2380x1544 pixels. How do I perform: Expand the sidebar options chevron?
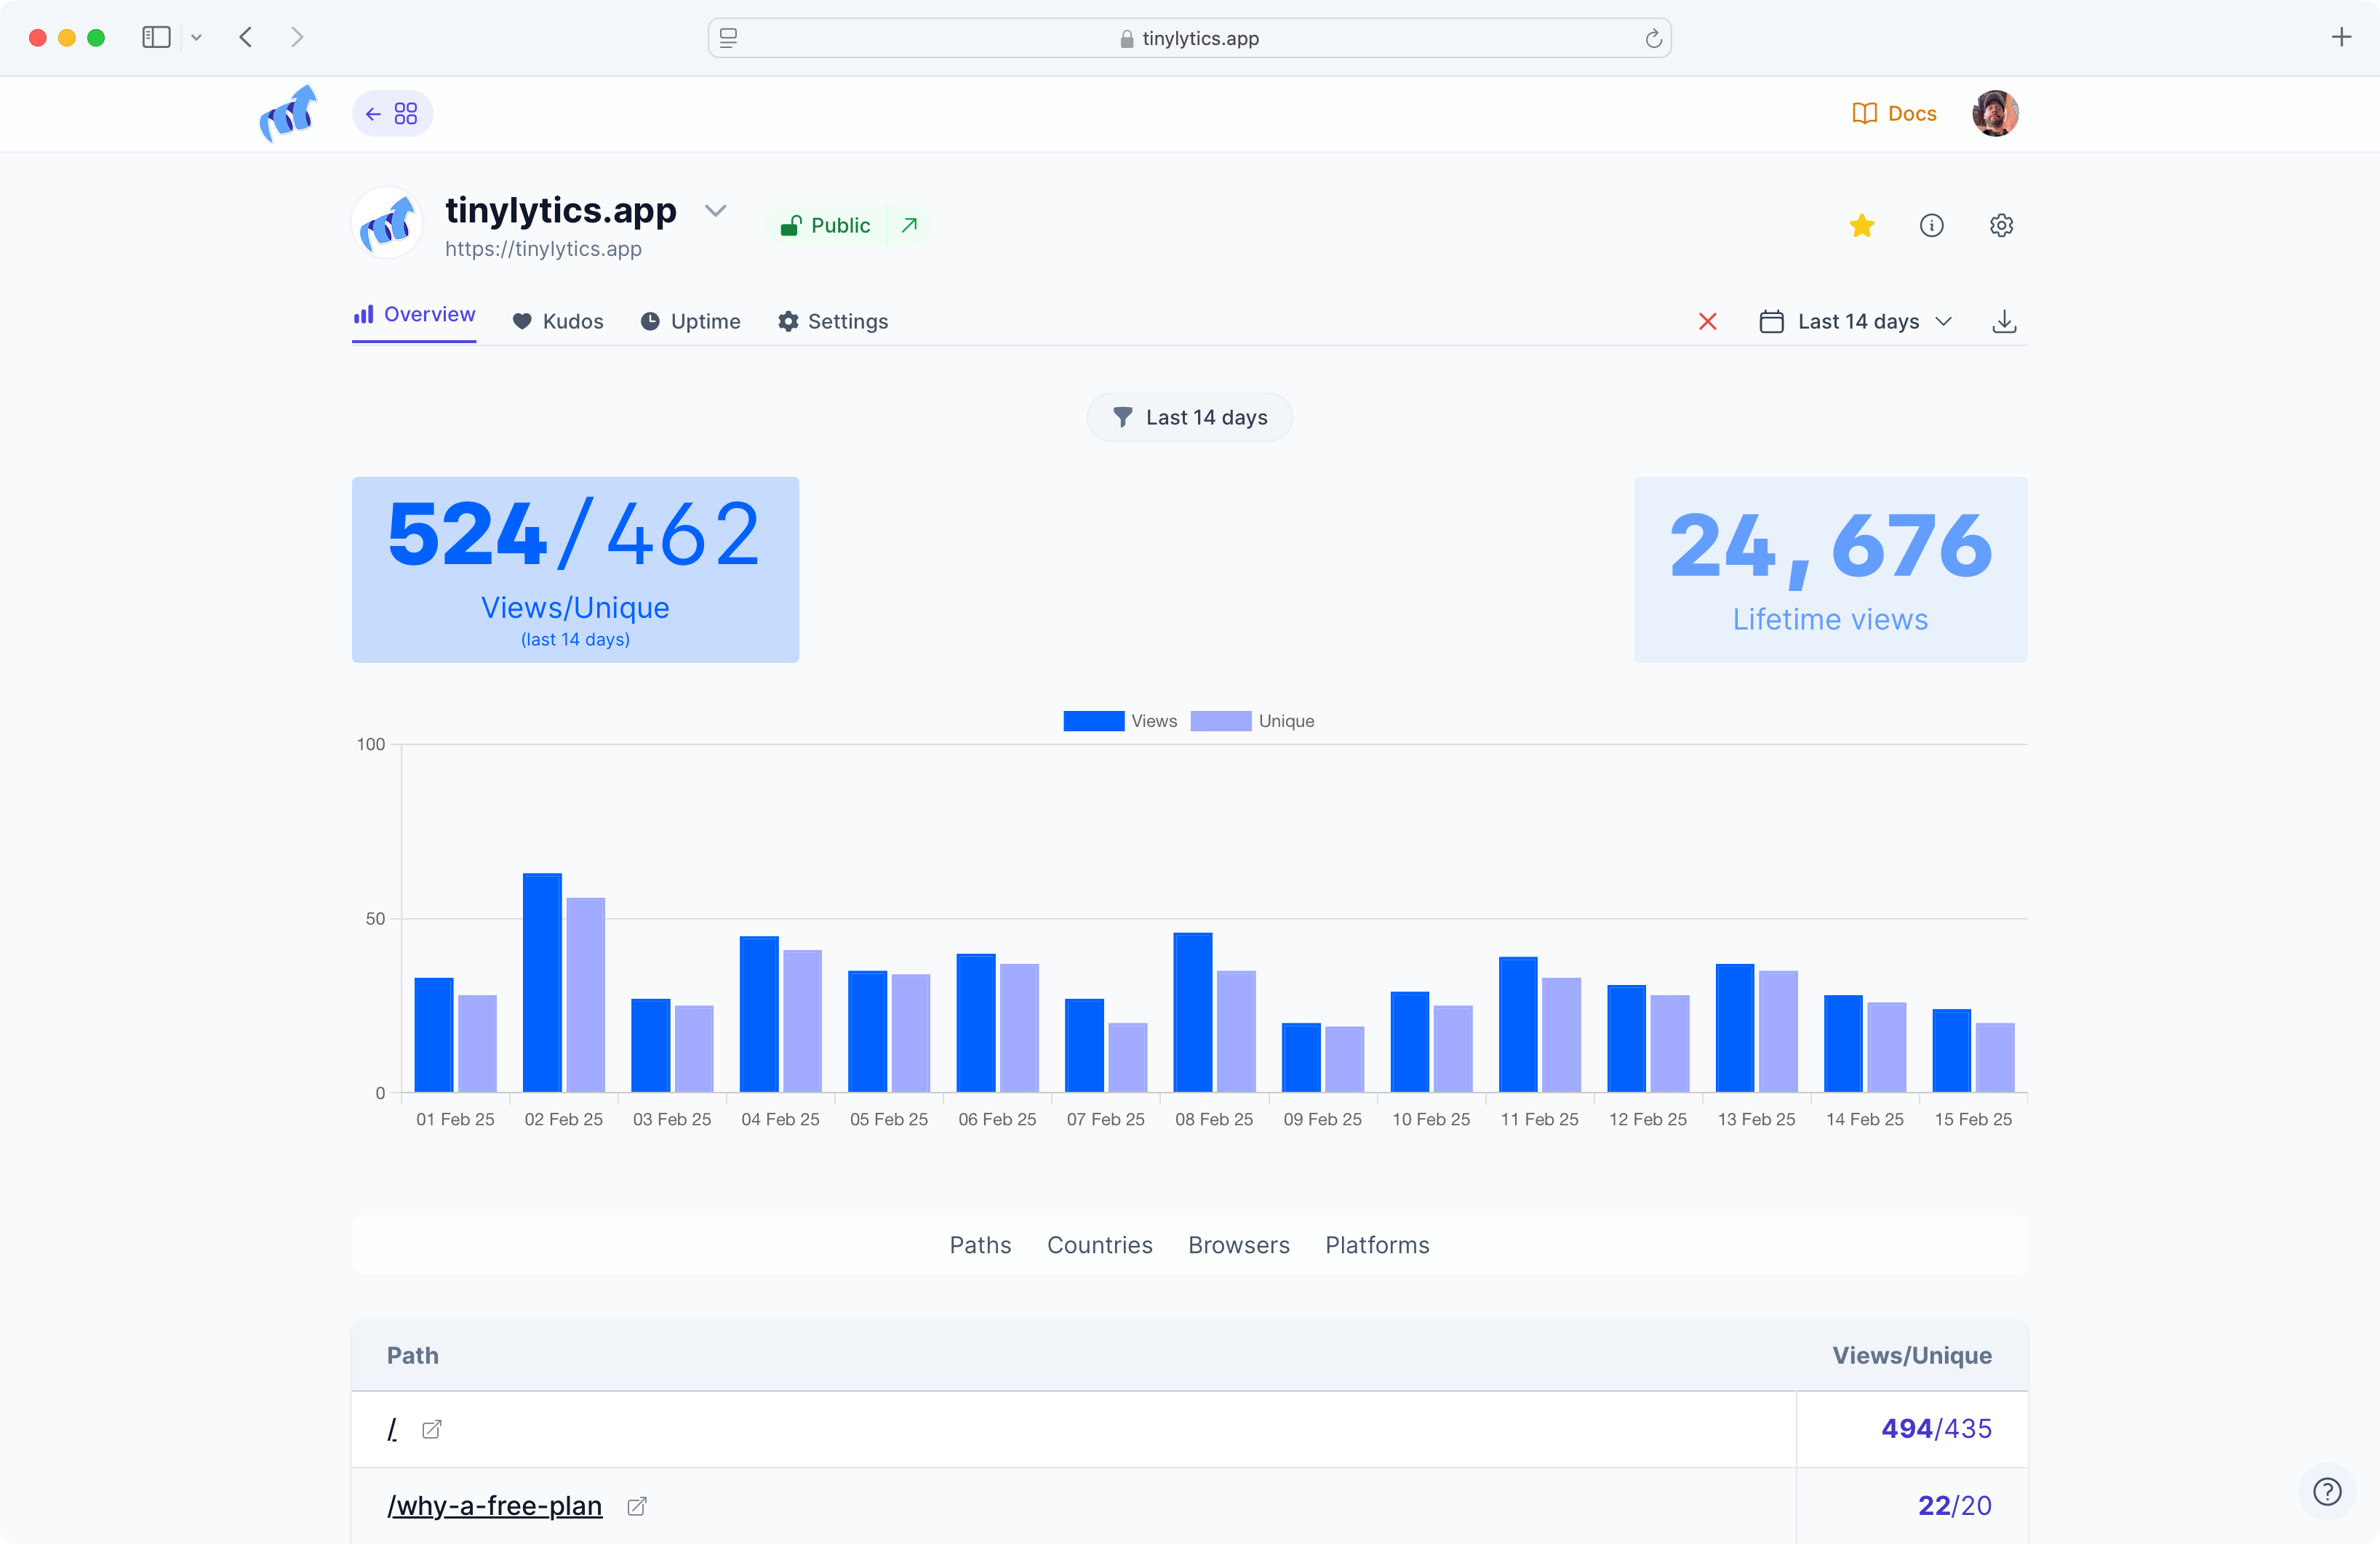coord(196,38)
